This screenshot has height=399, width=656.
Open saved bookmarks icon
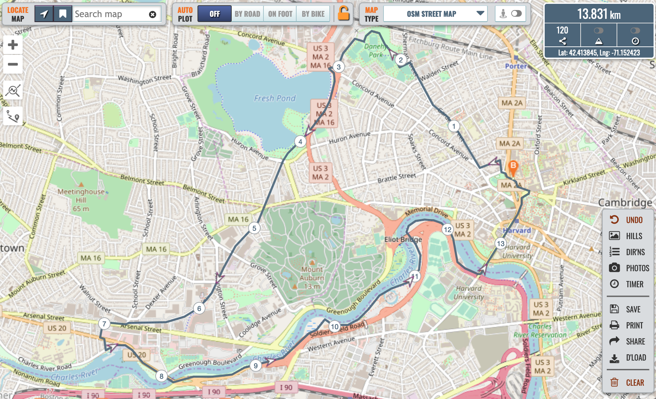63,14
